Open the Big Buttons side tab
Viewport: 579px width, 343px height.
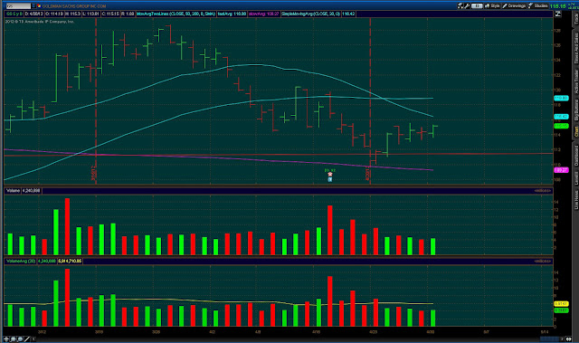click(x=575, y=110)
